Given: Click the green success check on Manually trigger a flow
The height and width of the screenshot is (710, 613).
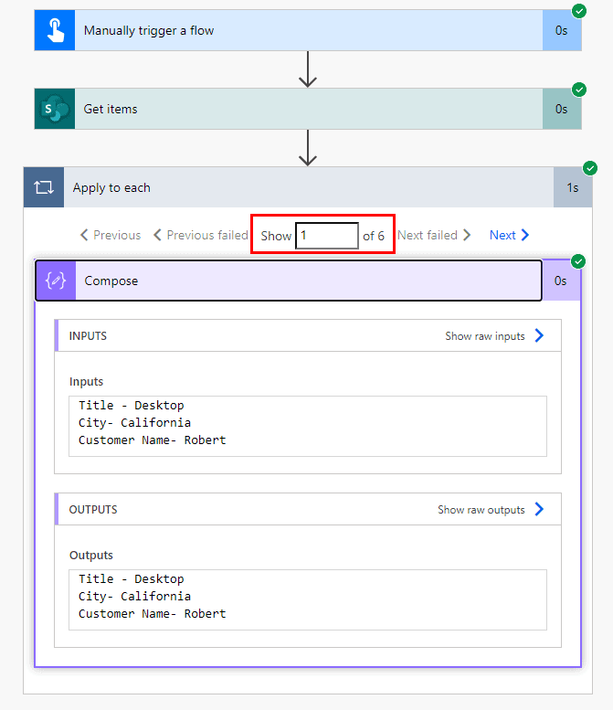Looking at the screenshot, I should coord(579,11).
